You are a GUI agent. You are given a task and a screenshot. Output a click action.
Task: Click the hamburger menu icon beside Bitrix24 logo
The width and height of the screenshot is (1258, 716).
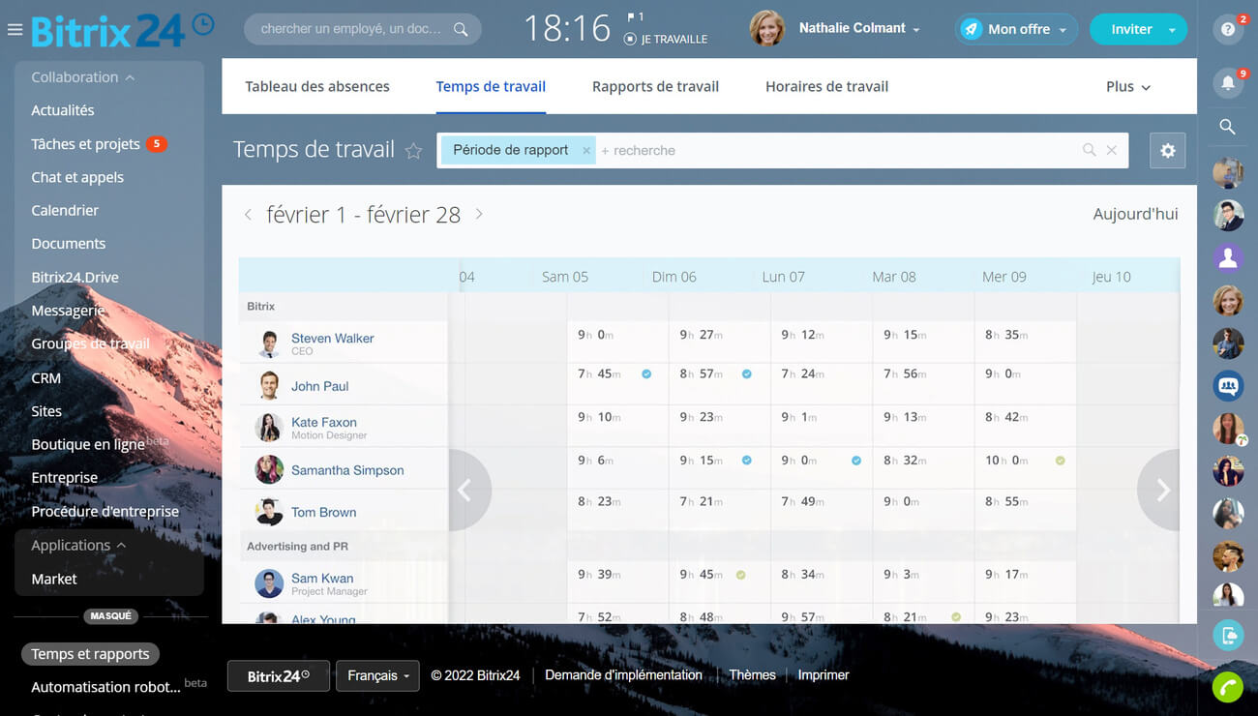[15, 30]
